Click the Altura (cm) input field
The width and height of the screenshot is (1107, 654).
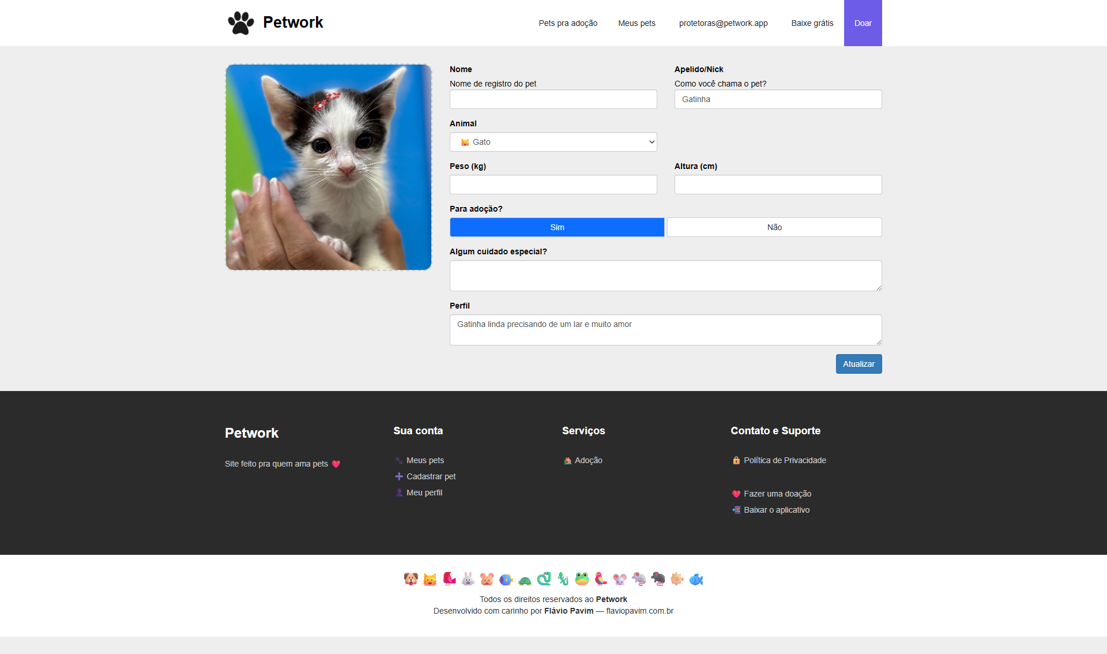778,185
